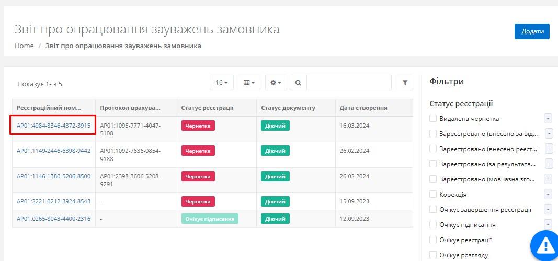Viewport: 558px width, 261px height.
Task: Click the Додати button
Action: tap(532, 31)
